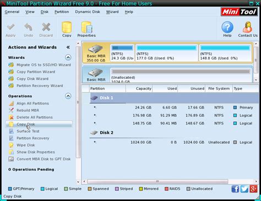Screen dimensions: 261x201
Task: Select the 1024.0 GB Unallocated block
Action: tap(181, 75)
